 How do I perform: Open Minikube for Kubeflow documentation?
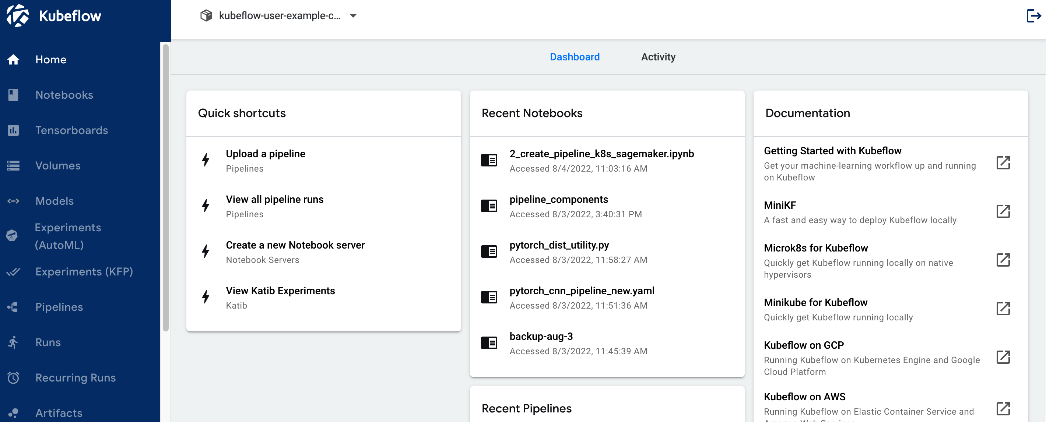[x=890, y=309]
